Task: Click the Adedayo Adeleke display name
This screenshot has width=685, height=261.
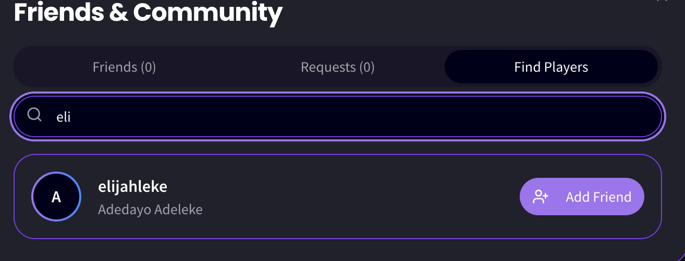Action: click(150, 210)
